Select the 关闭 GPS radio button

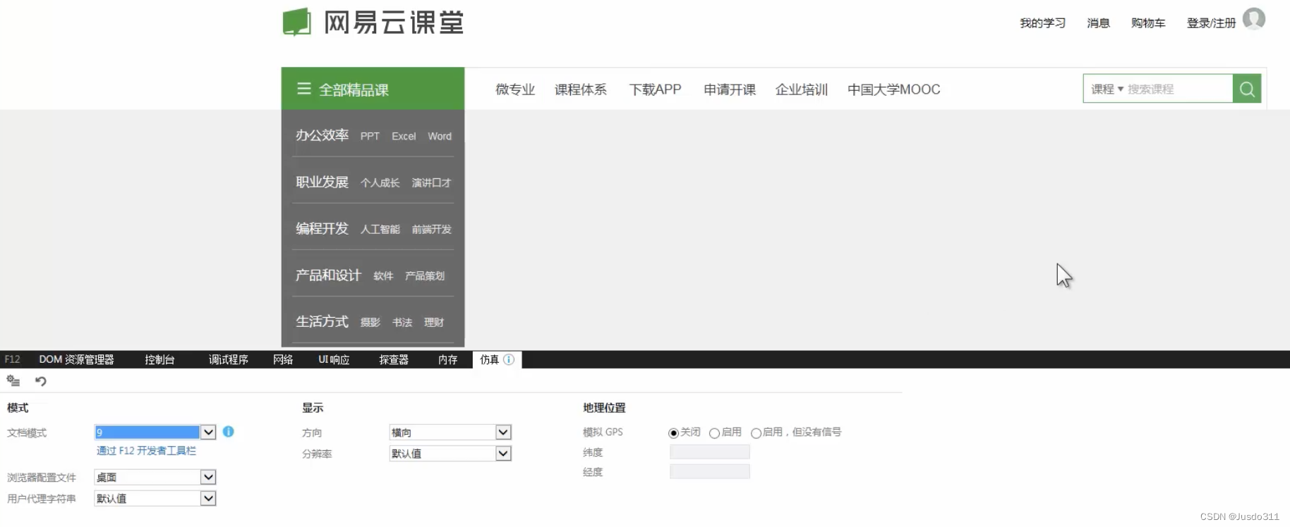coord(673,433)
